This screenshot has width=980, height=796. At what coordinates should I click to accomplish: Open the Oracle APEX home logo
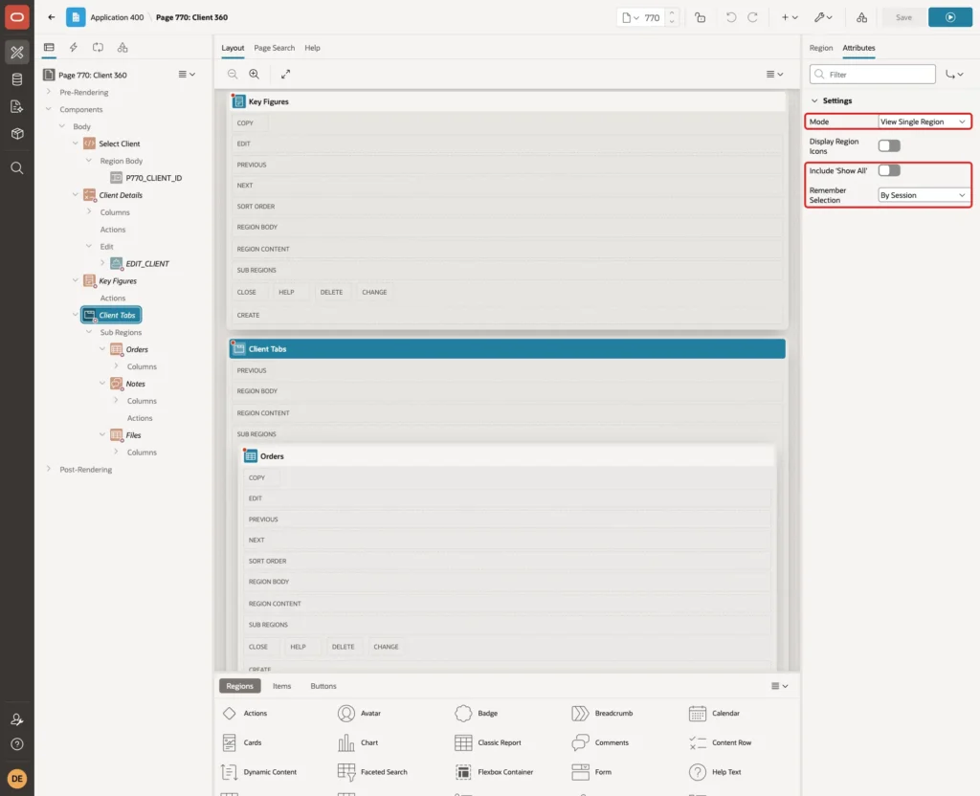pos(17,17)
